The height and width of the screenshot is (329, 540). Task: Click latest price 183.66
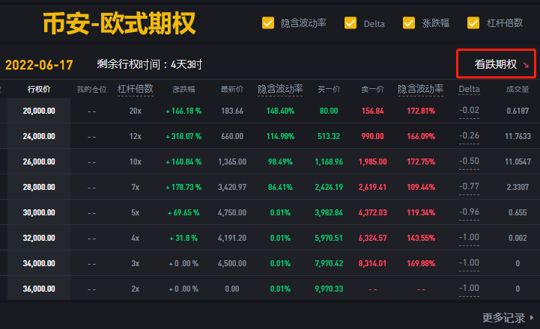(x=232, y=111)
